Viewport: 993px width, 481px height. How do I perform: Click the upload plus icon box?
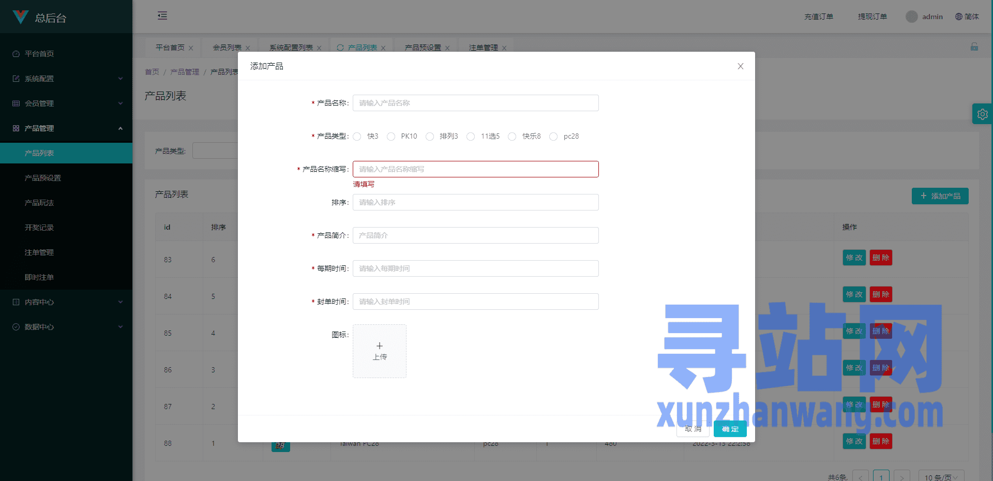[x=380, y=351]
